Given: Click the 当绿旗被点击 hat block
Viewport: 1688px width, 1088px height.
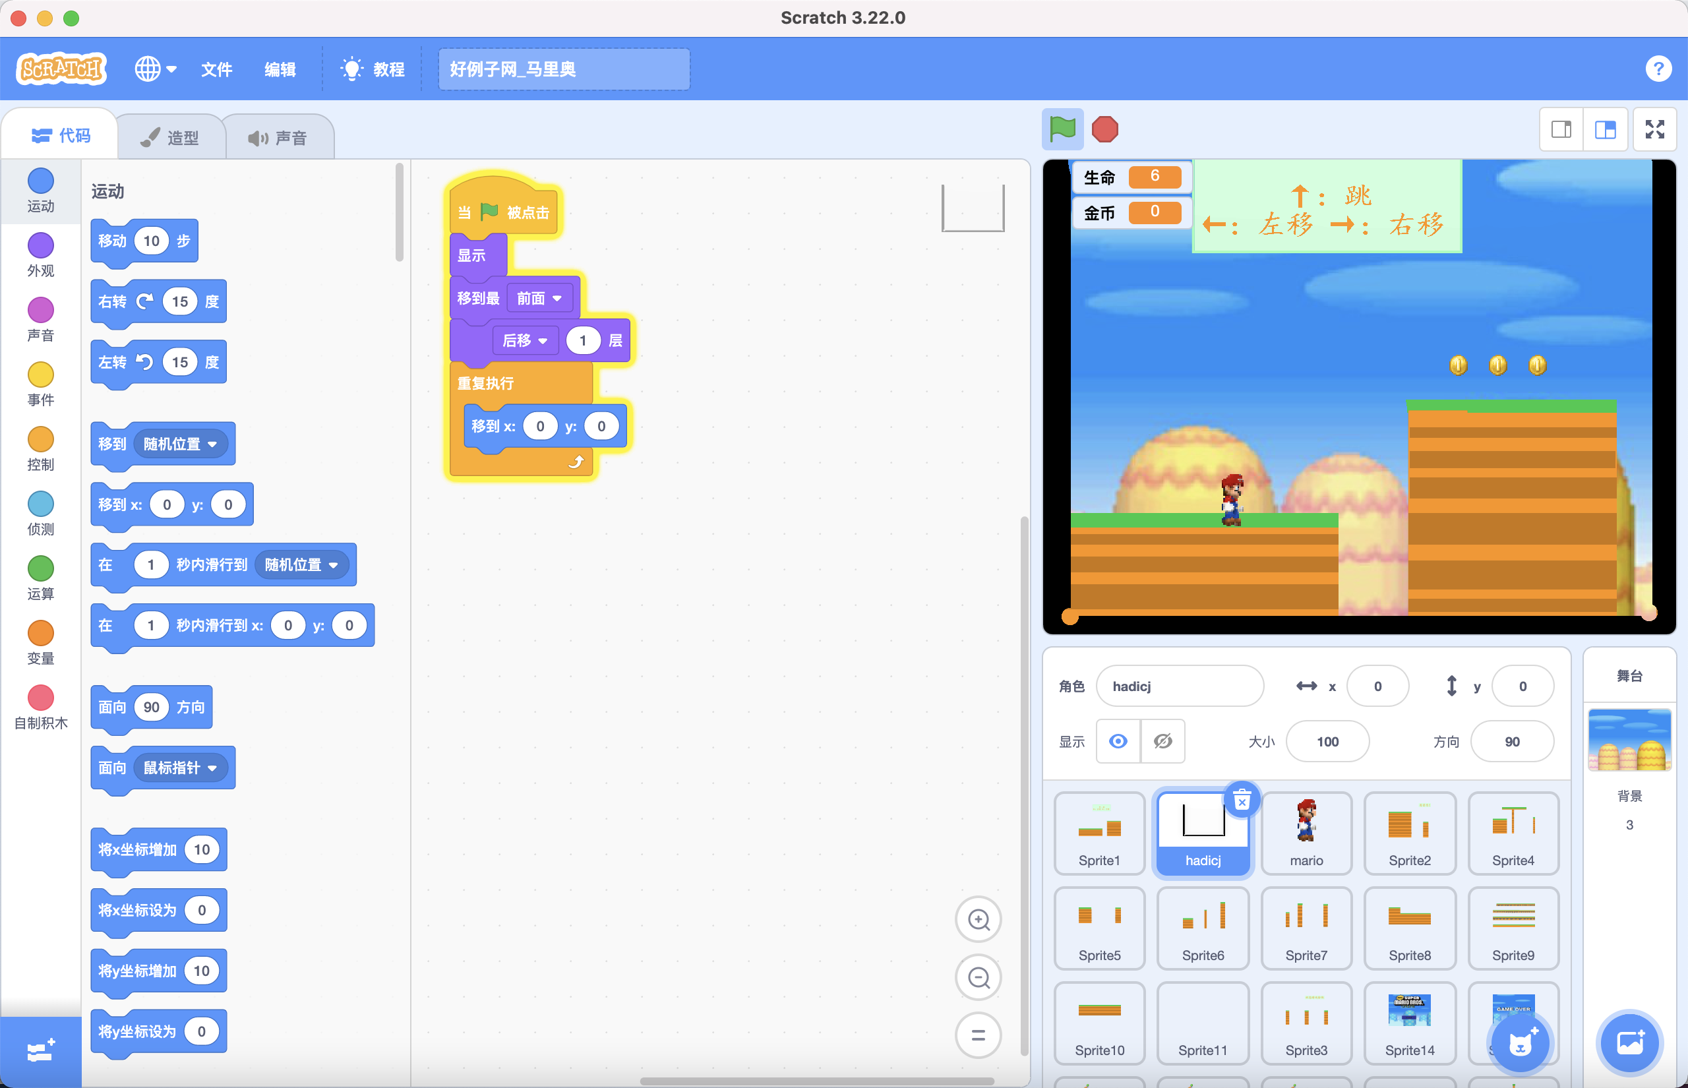Looking at the screenshot, I should [x=503, y=211].
